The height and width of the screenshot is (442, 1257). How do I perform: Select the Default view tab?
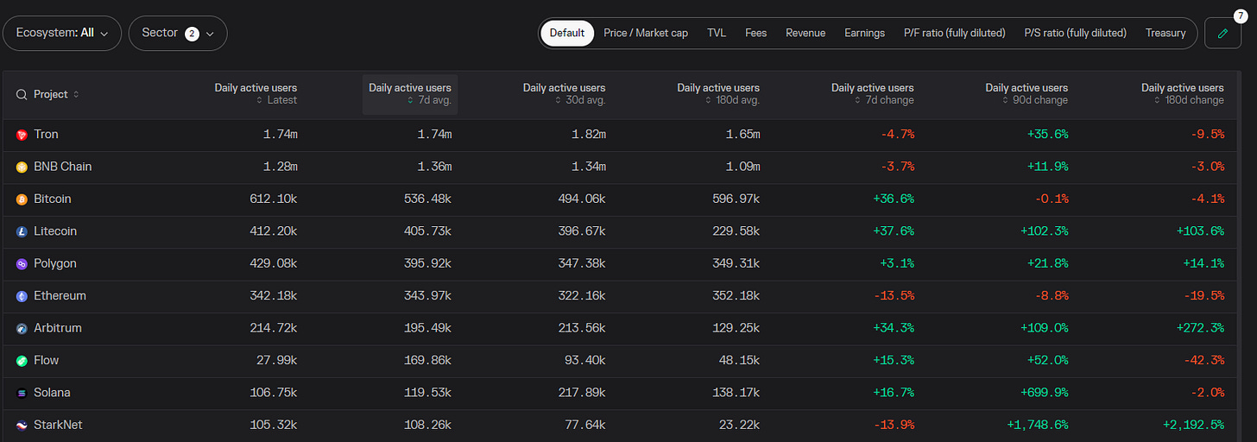(567, 33)
